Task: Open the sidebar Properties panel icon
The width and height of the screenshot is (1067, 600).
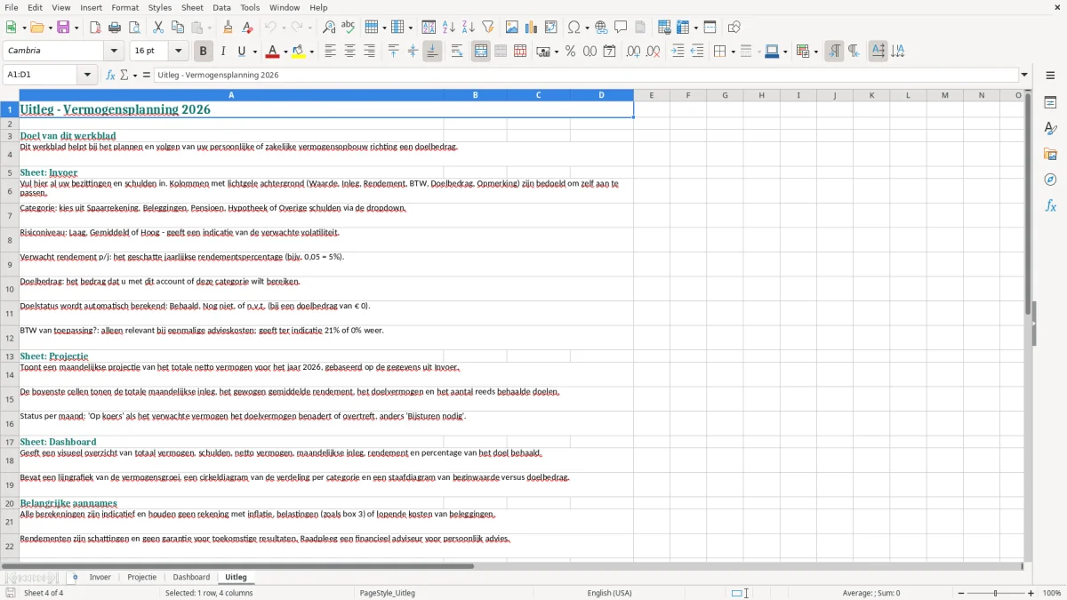Action: click(x=1050, y=103)
